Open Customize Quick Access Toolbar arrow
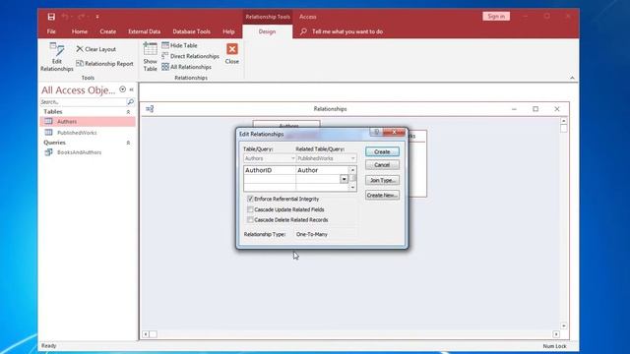 pyautogui.click(x=97, y=17)
